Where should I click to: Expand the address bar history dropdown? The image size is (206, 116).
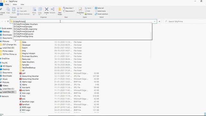(155, 22)
